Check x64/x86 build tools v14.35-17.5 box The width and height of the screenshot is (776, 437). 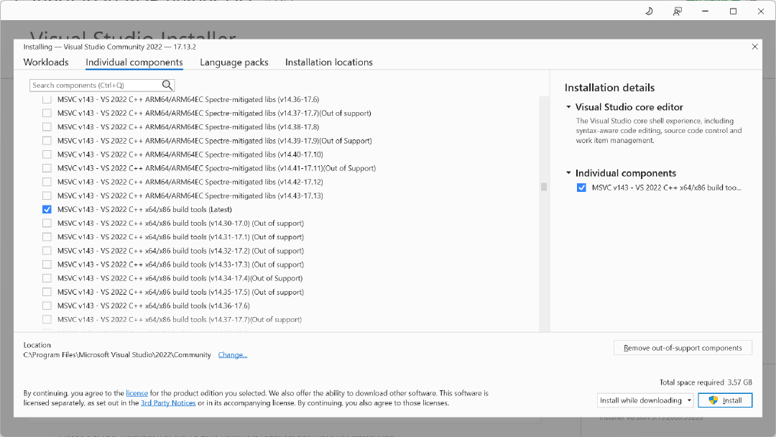(47, 292)
